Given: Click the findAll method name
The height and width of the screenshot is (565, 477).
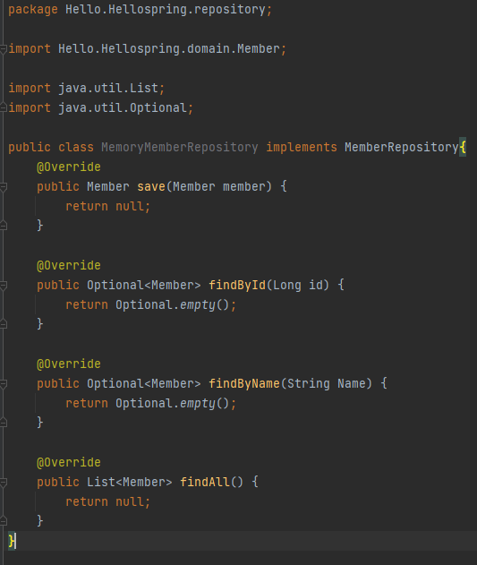Looking at the screenshot, I should click(x=204, y=482).
